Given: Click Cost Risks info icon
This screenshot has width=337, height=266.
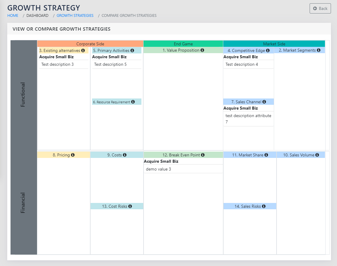Looking at the screenshot, I should click(130, 206).
